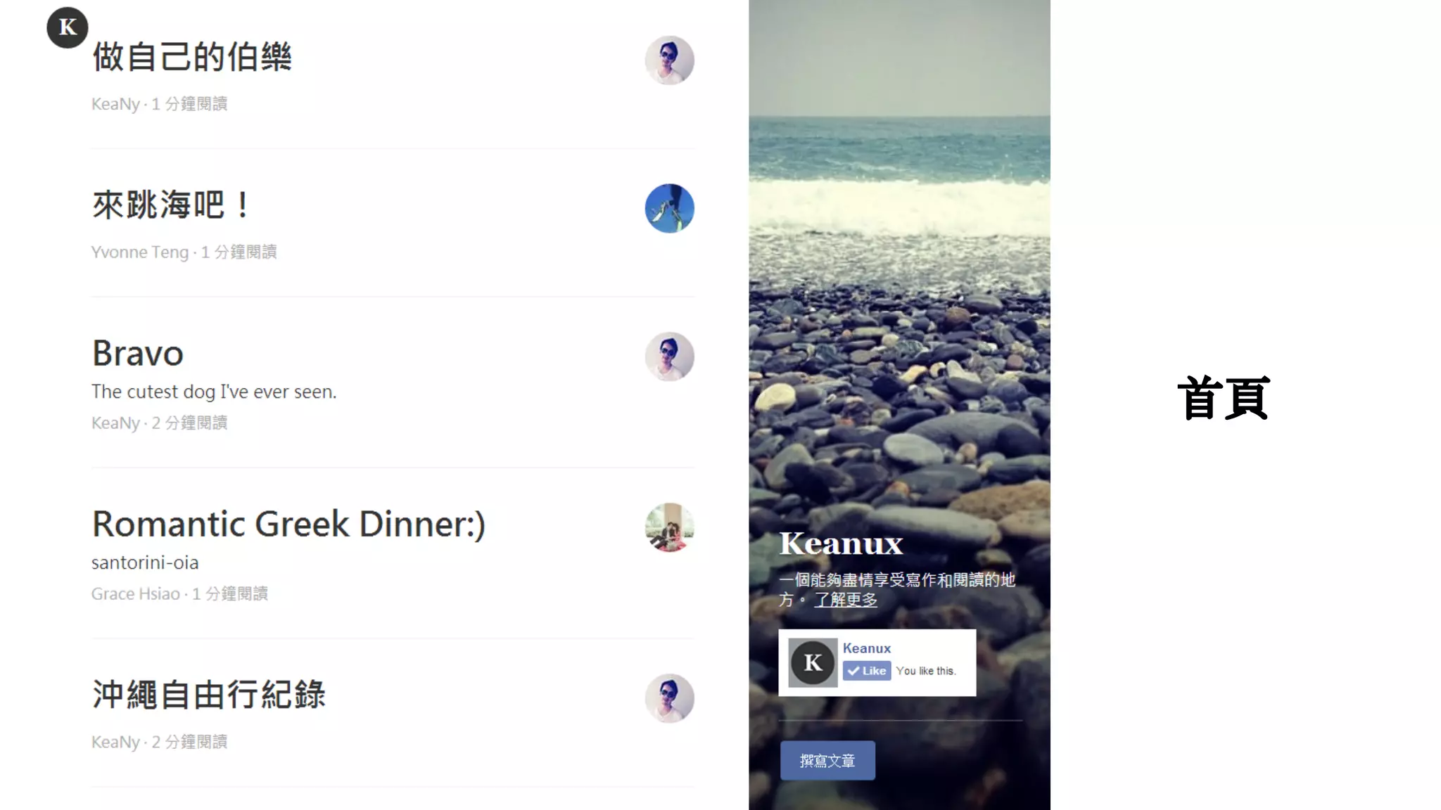The width and height of the screenshot is (1441, 810).
Task: Click the 撰寫文章 button
Action: 827,760
